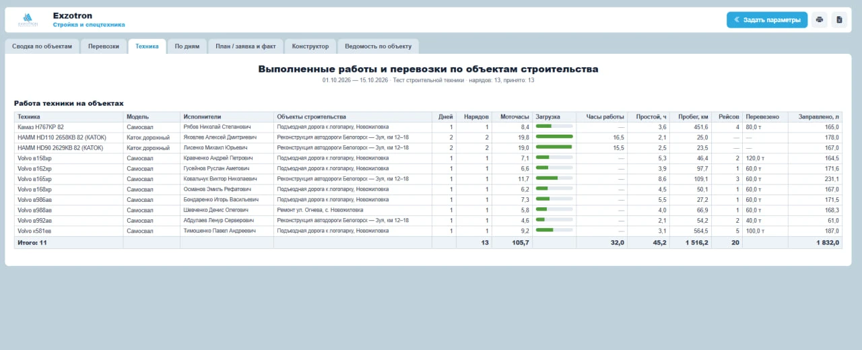Click the 564,5 mileage value
The height and width of the screenshot is (350, 862).
(x=700, y=231)
